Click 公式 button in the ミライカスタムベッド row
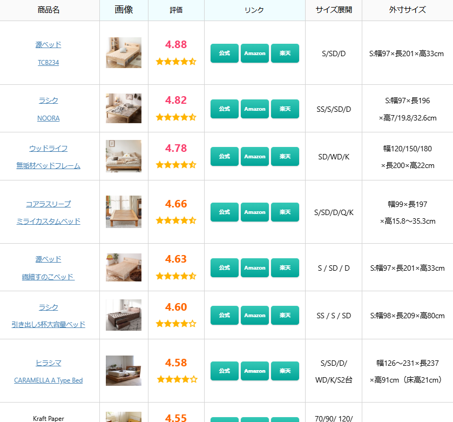The height and width of the screenshot is (422, 453). click(225, 212)
